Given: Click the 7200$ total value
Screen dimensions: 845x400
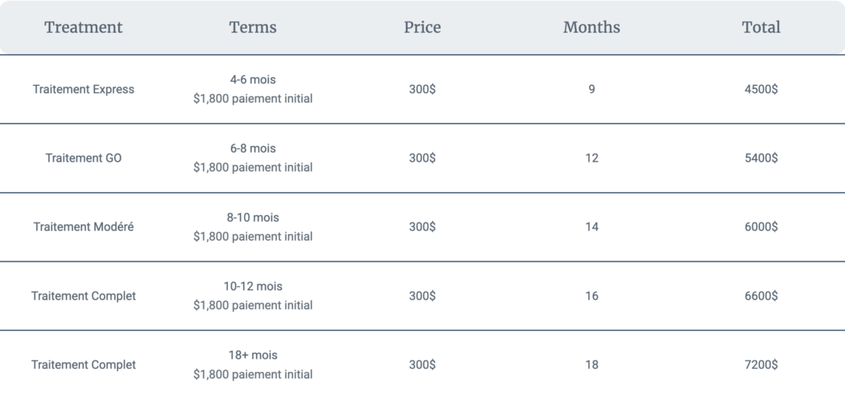Looking at the screenshot, I should [761, 365].
